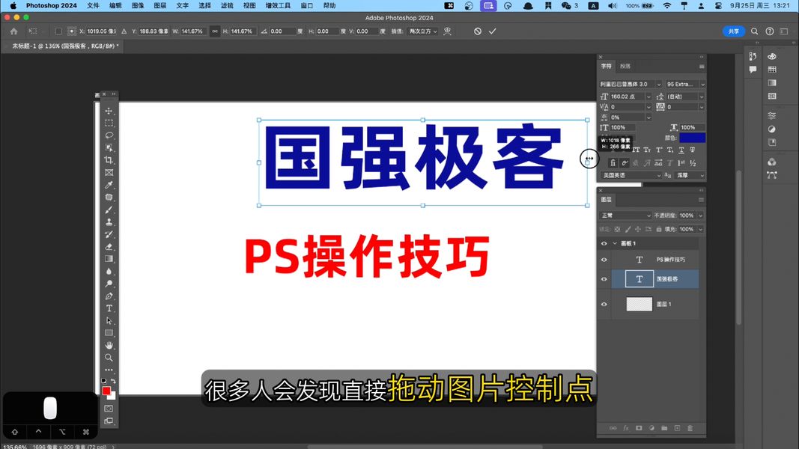Open the warp mode icon in options bar
This screenshot has height=449, width=799.
tap(447, 31)
